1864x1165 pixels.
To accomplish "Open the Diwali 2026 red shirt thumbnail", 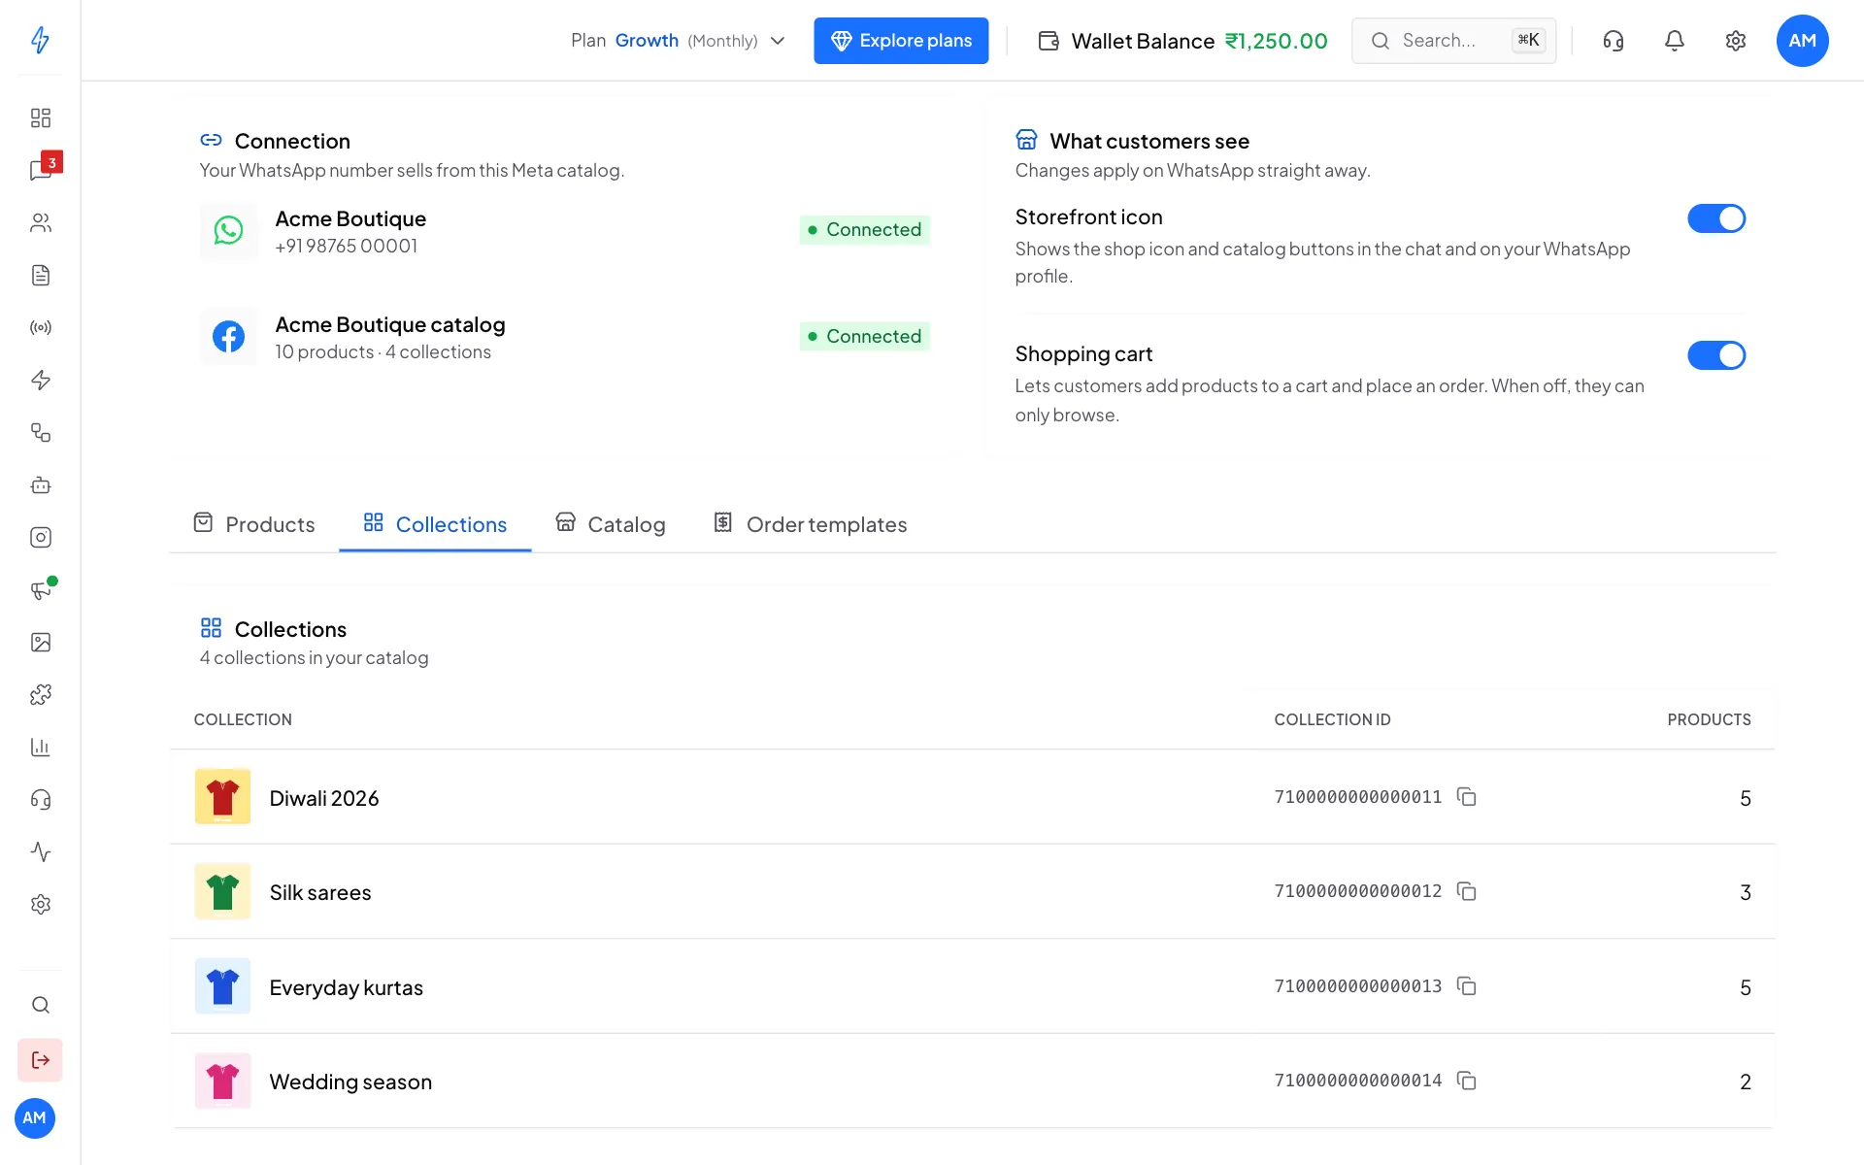I will coord(222,796).
